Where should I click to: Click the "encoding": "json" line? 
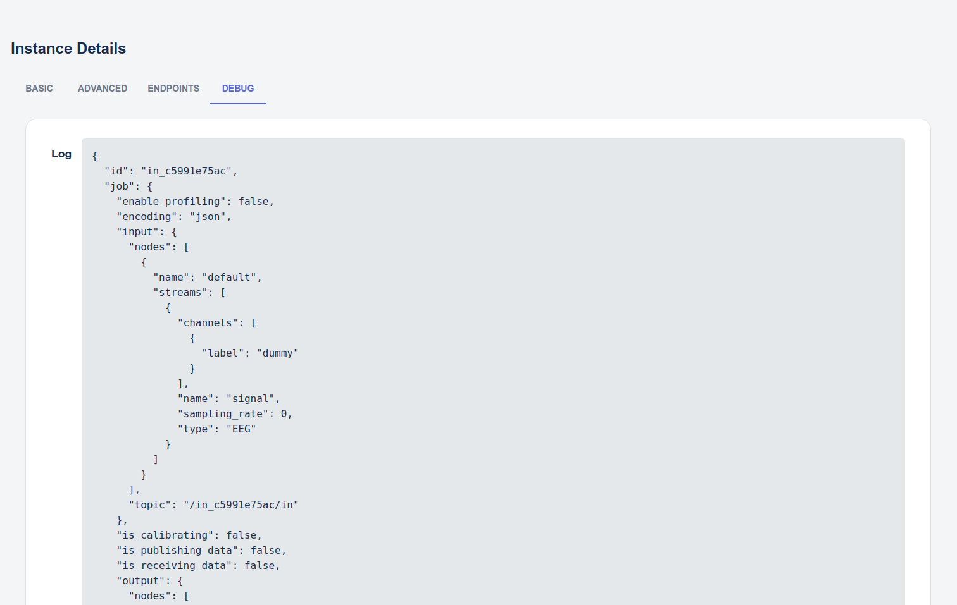click(174, 217)
